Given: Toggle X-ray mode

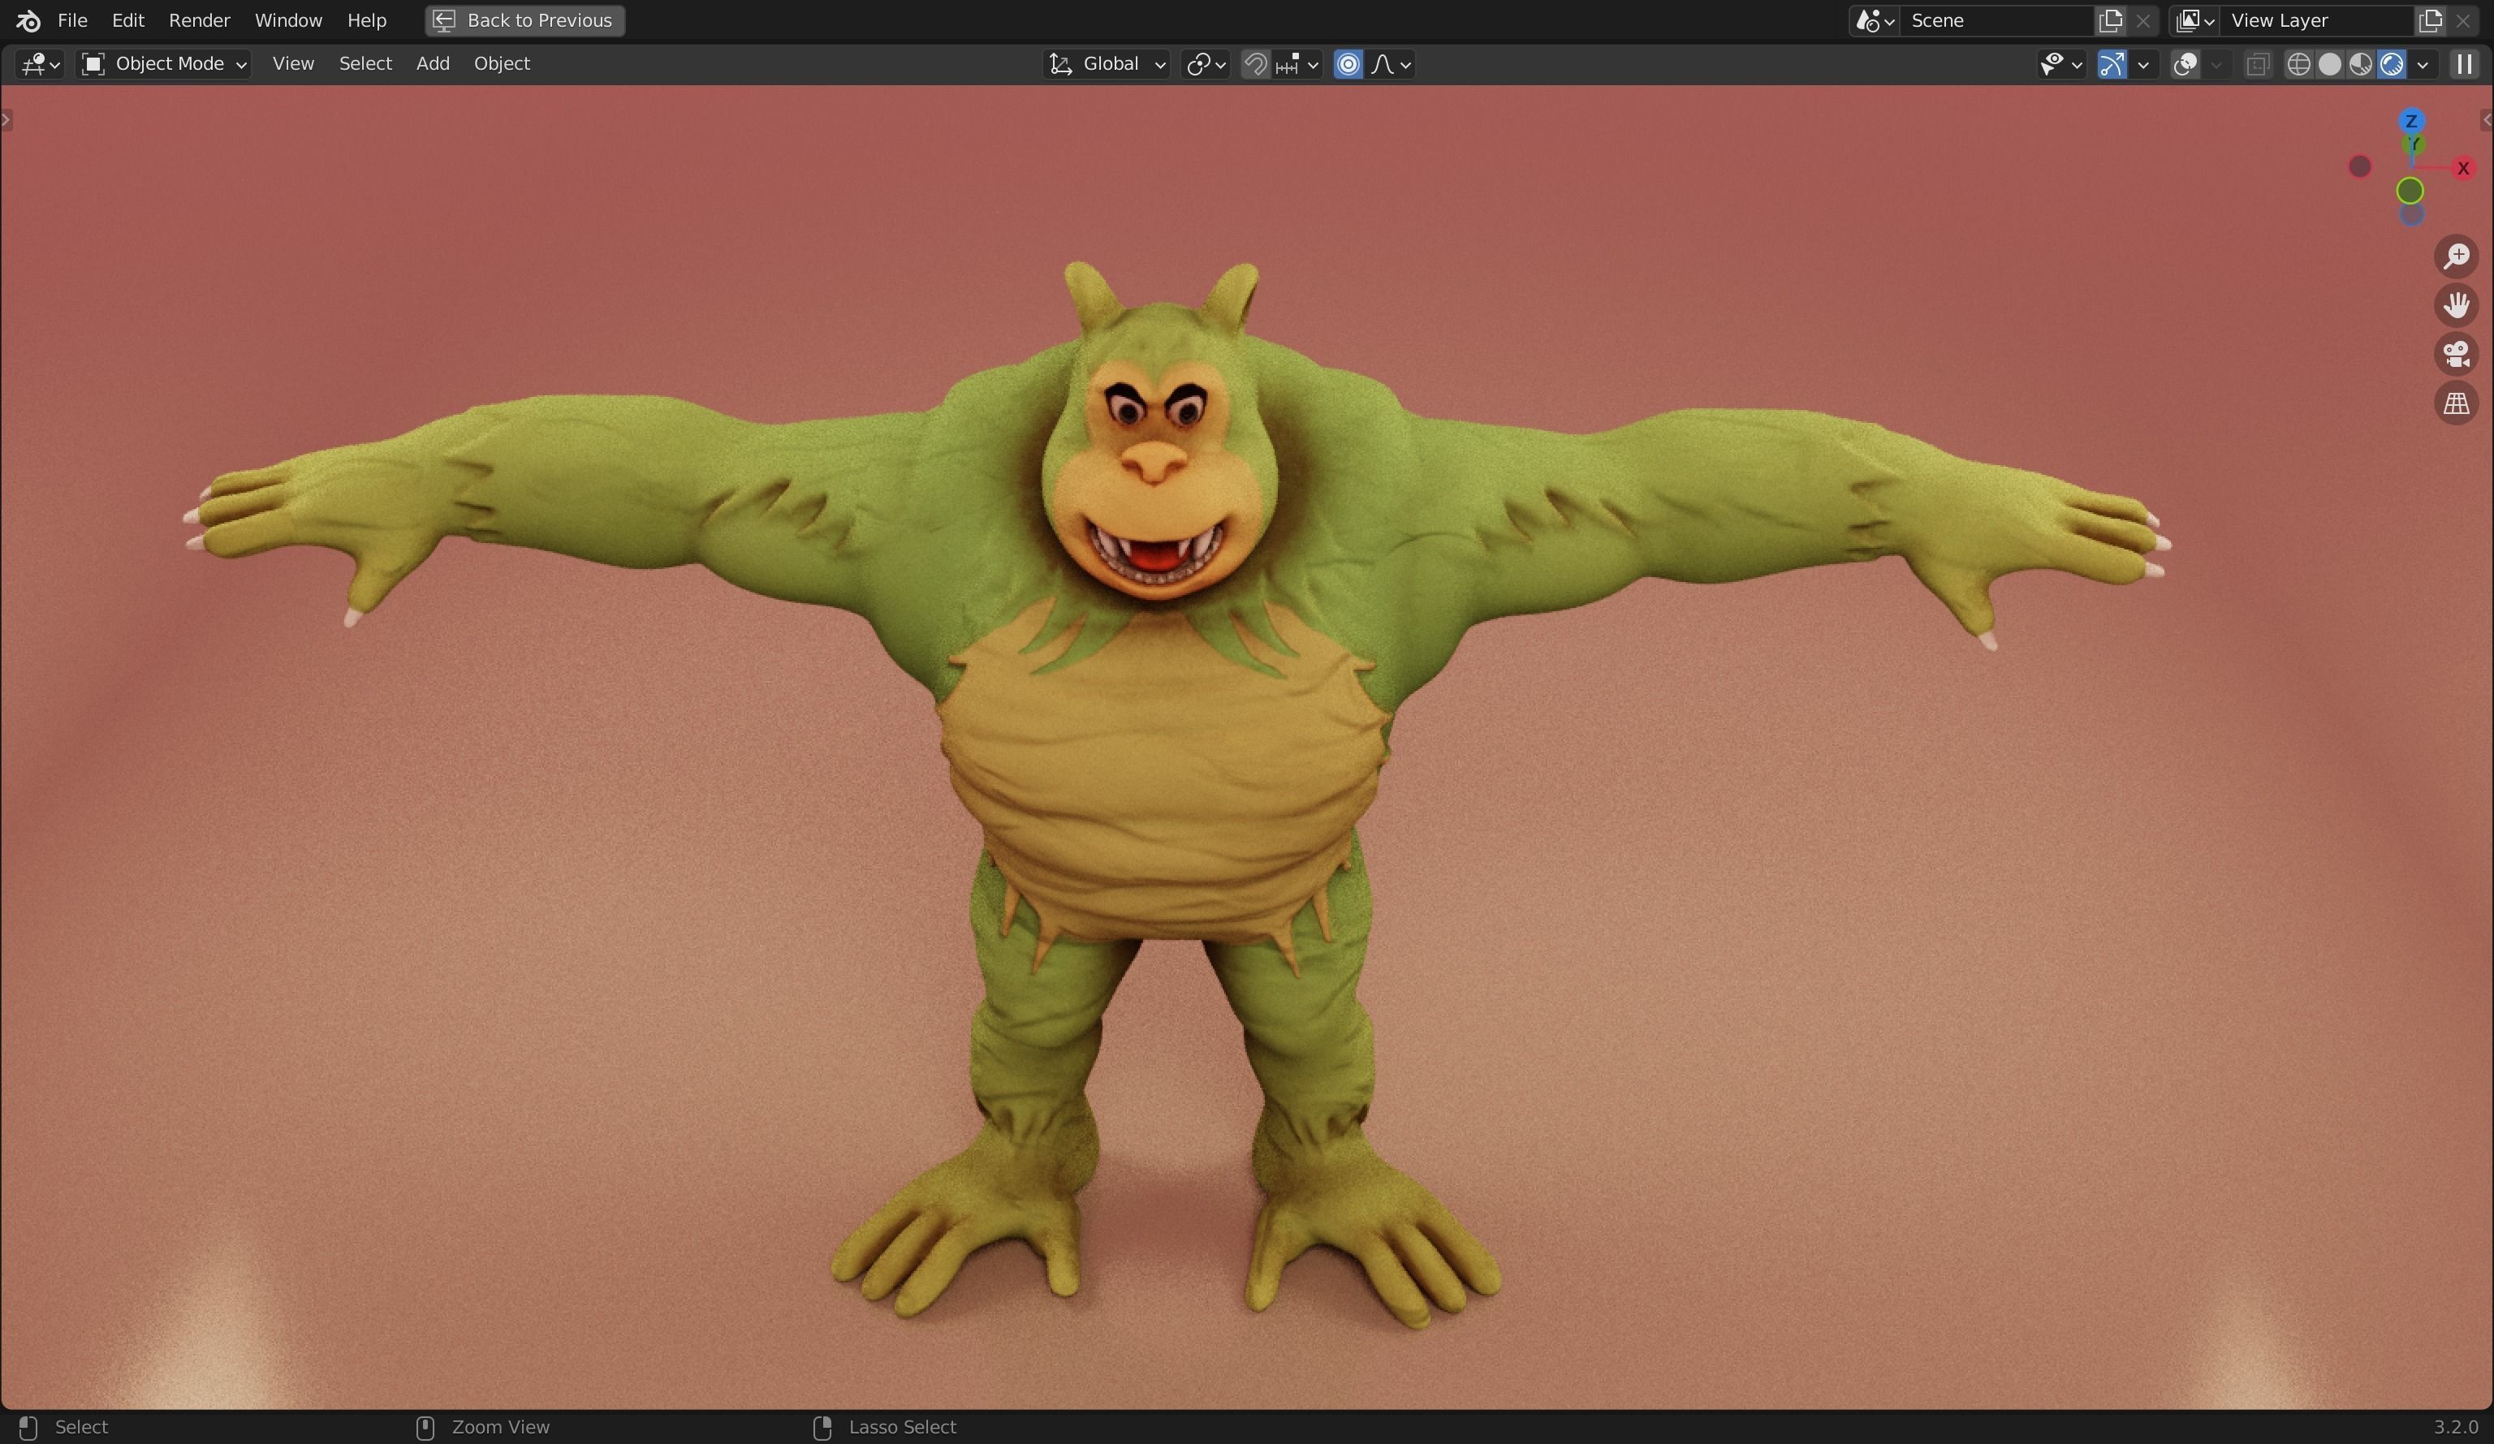Looking at the screenshot, I should point(2258,64).
